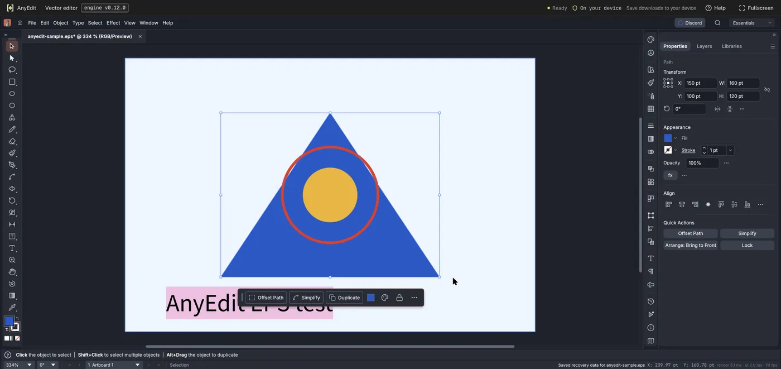Select the Type tool
This screenshot has height=369, width=781.
click(x=12, y=248)
